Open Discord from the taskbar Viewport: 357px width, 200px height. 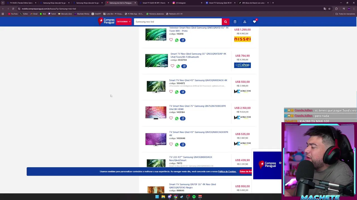pos(169,197)
